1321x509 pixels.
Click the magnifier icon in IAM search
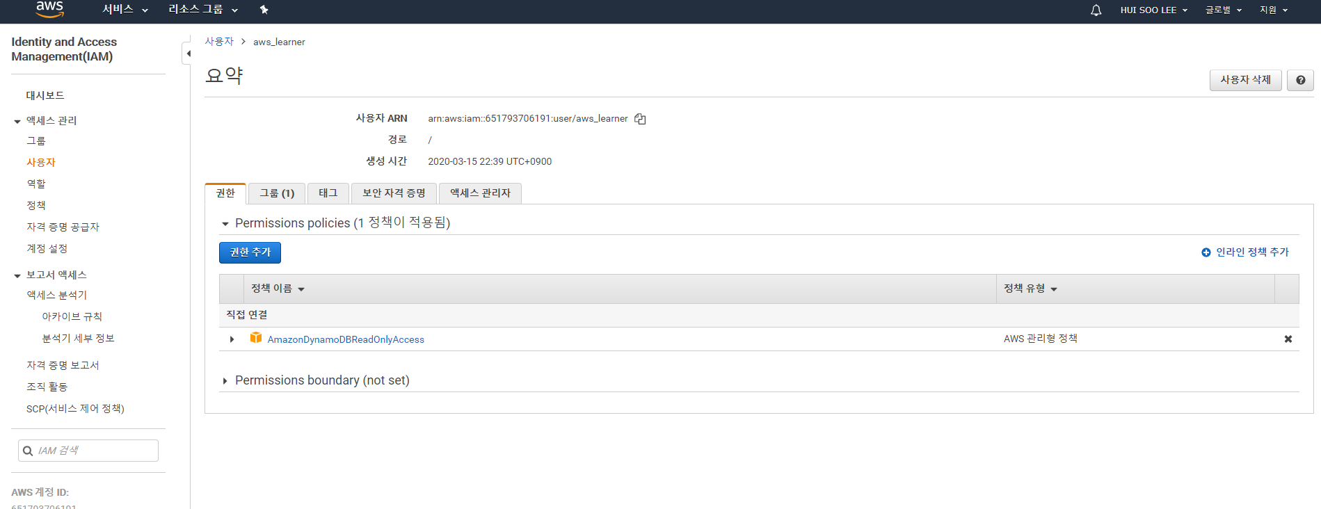(28, 451)
